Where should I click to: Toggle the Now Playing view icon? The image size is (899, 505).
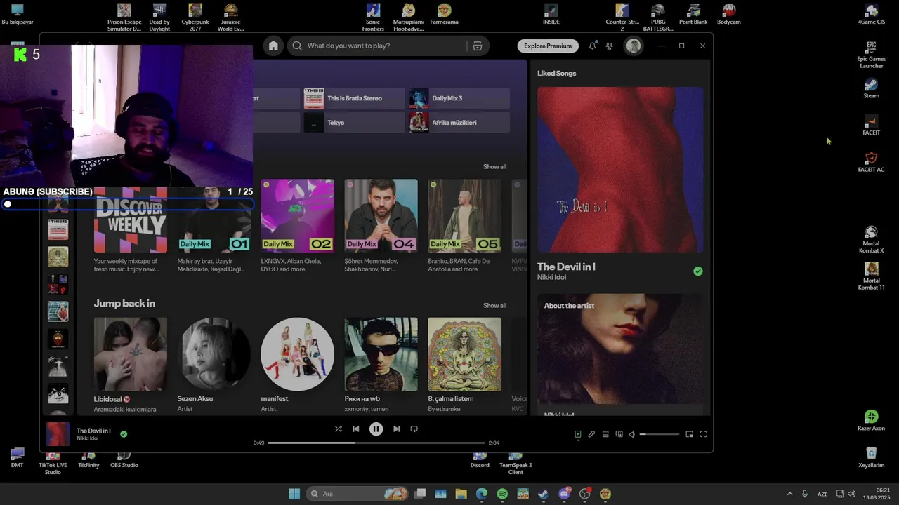578,434
